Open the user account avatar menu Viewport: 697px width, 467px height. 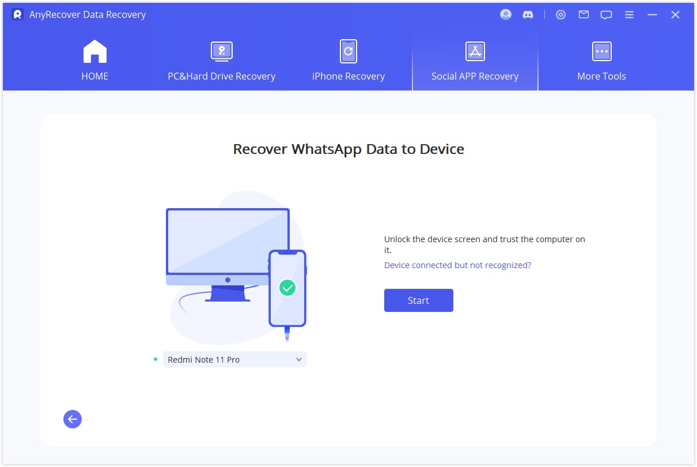tap(505, 14)
